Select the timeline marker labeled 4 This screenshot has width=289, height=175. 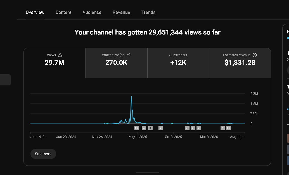(x=144, y=128)
